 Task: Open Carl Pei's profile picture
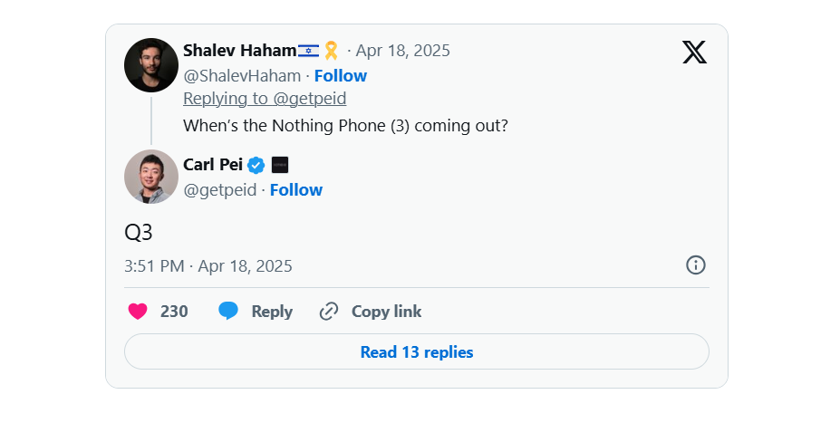pos(151,177)
